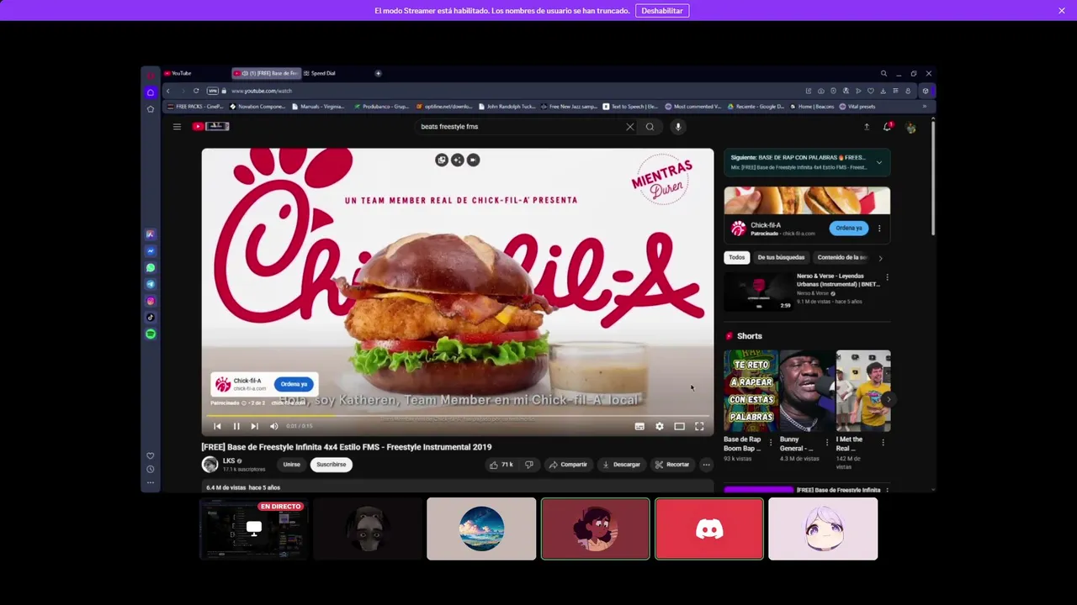
Task: Like the video with 71 k thumbs up
Action: 501,465
